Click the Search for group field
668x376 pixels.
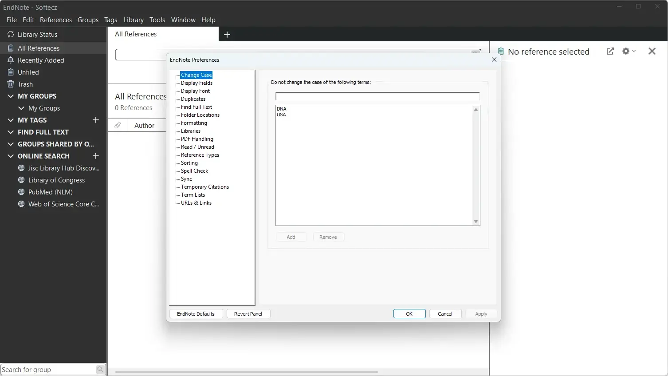(48, 369)
